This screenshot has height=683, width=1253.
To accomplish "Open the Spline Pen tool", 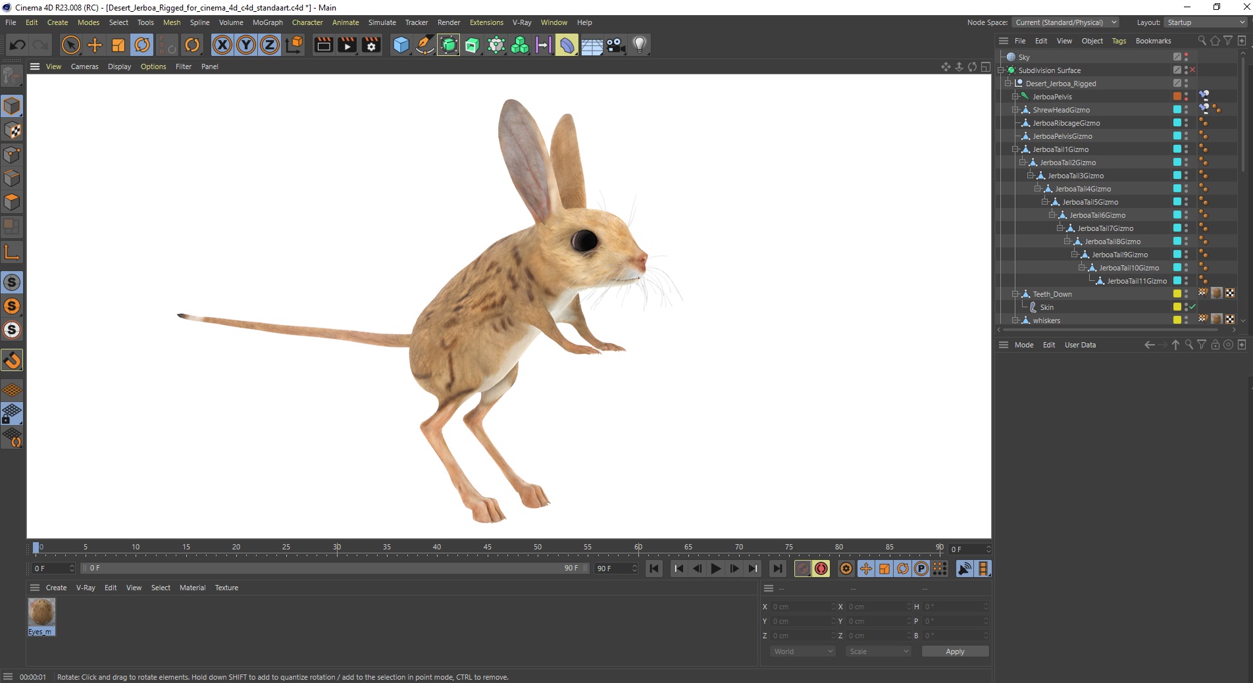I will [x=425, y=45].
